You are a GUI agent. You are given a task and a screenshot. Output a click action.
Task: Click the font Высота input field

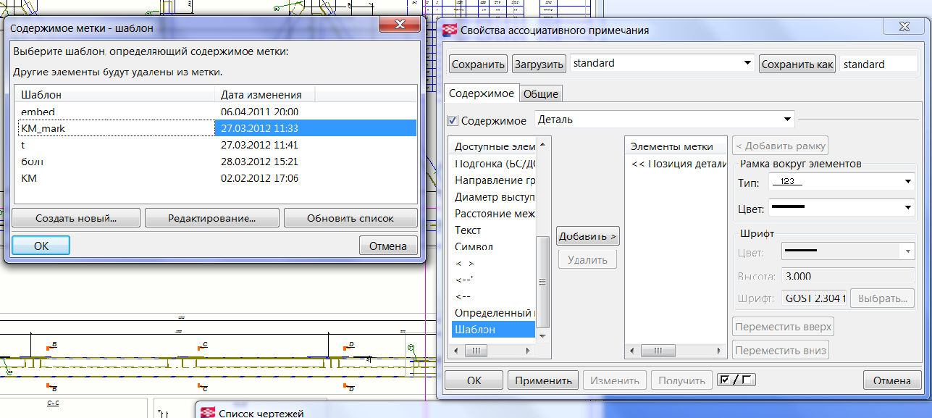[x=848, y=276]
